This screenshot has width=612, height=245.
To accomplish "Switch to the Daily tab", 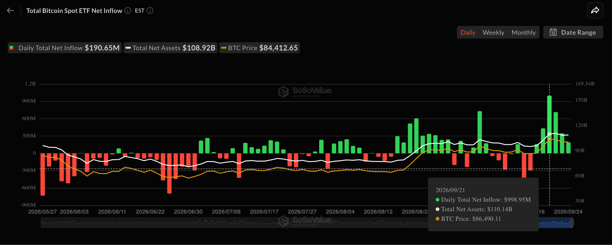I will point(468,33).
